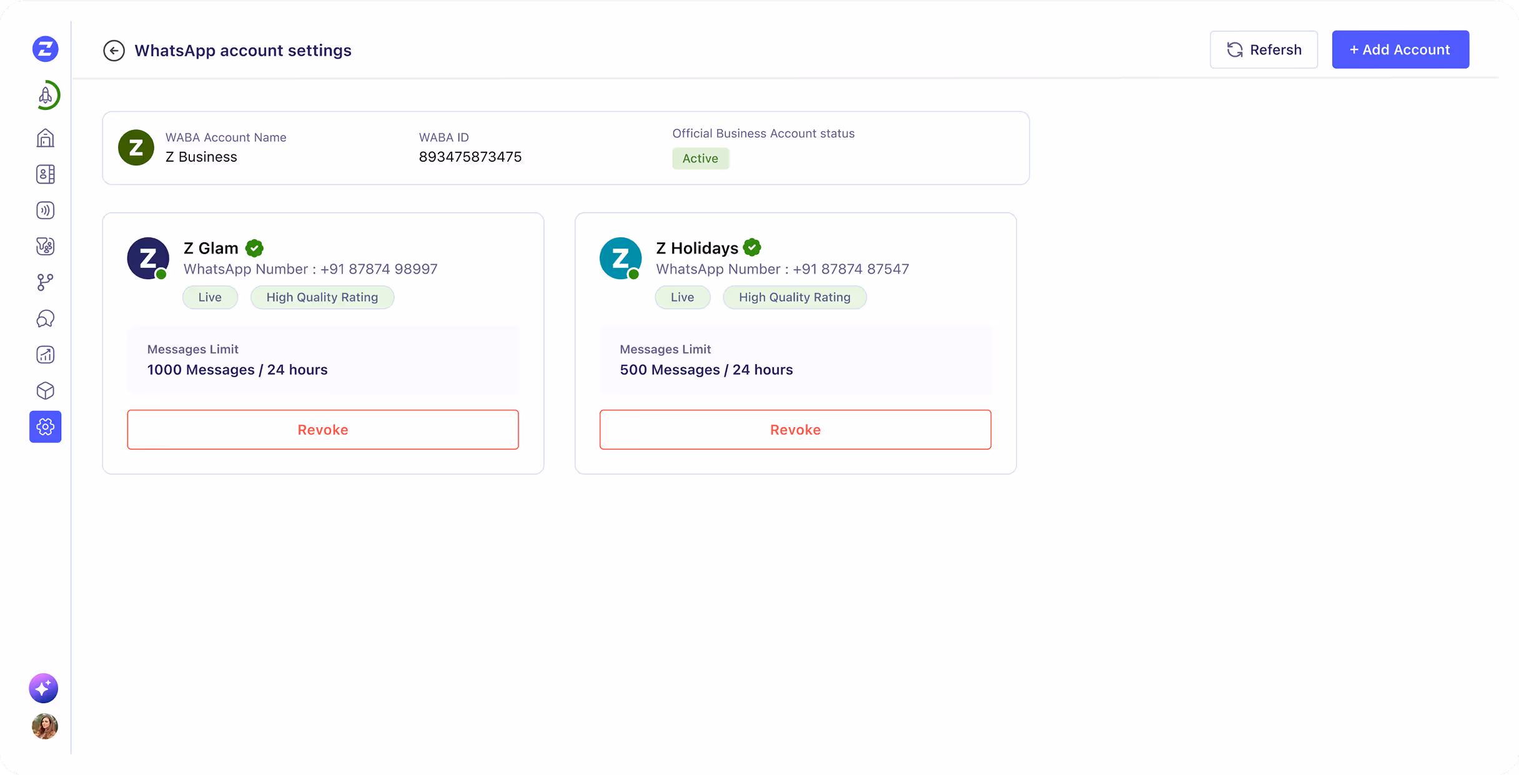The image size is (1519, 775).
Task: Open the analytics chart icon in sidebar
Action: 46,355
